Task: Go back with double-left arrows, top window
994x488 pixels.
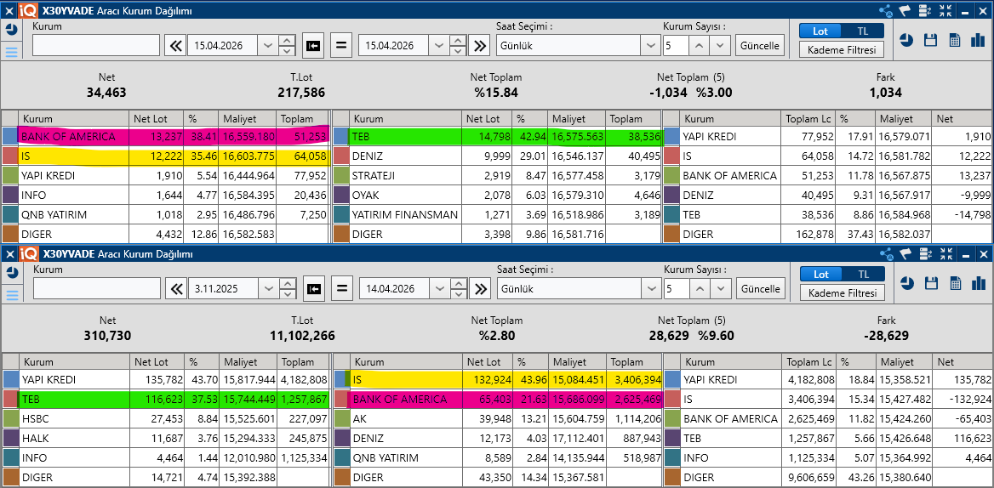Action: click(x=175, y=46)
